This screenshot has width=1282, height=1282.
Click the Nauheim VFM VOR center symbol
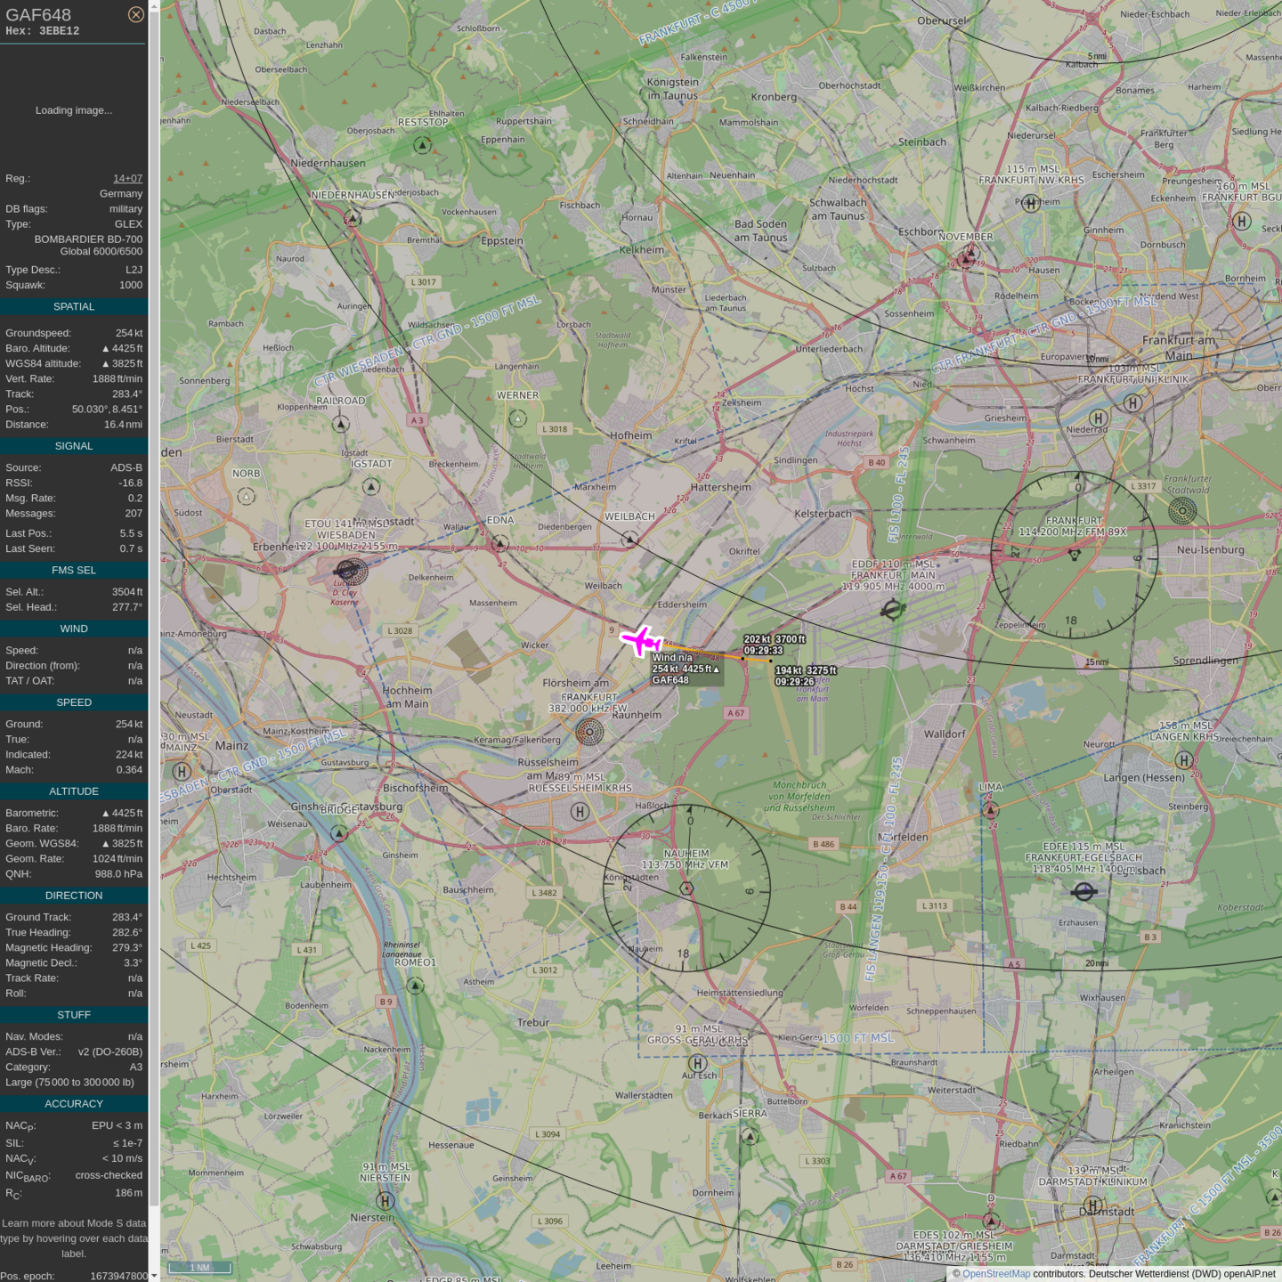(686, 888)
